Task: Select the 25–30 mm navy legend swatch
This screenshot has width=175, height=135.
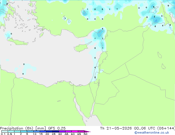Action: point(56,131)
